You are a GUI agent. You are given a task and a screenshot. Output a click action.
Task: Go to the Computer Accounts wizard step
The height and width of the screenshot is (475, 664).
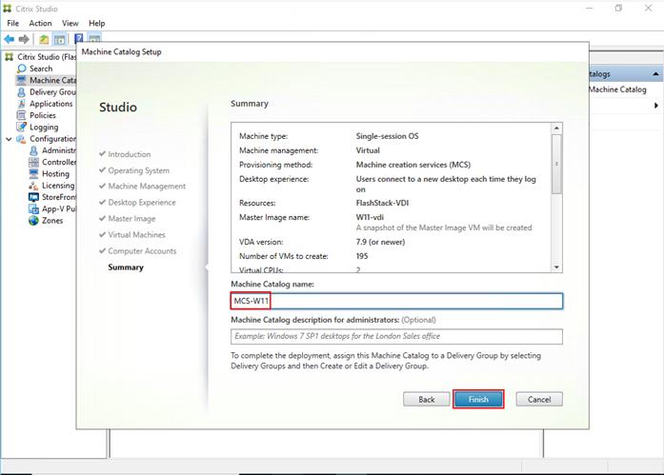click(x=137, y=250)
